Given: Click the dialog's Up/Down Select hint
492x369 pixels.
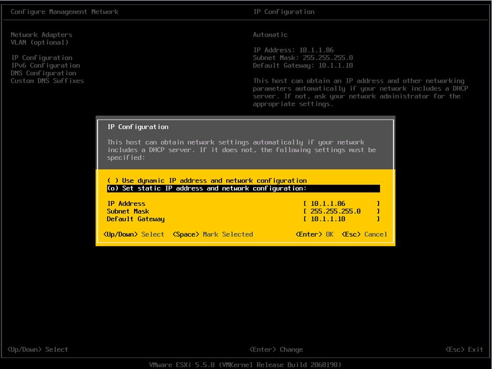Looking at the screenshot, I should pos(134,234).
